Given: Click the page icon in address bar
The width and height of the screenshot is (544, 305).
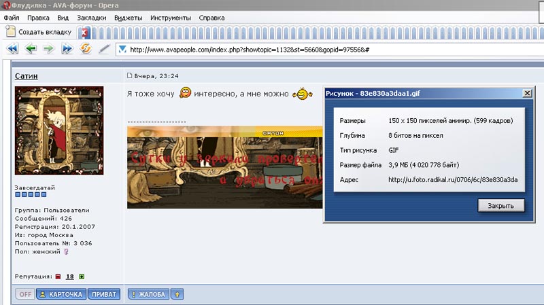Looking at the screenshot, I should click(122, 50).
